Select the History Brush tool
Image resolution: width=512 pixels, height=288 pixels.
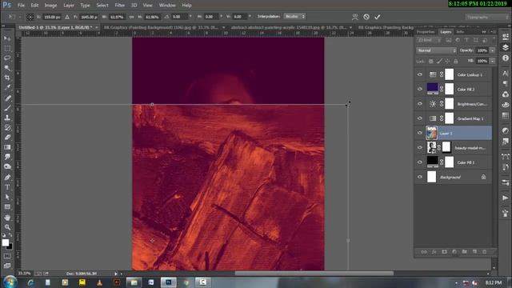click(x=7, y=127)
